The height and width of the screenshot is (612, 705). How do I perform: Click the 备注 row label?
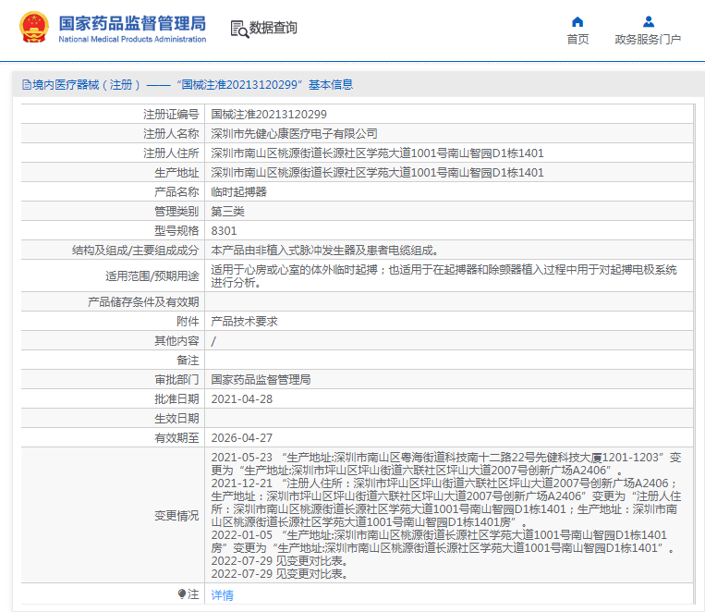(188, 360)
